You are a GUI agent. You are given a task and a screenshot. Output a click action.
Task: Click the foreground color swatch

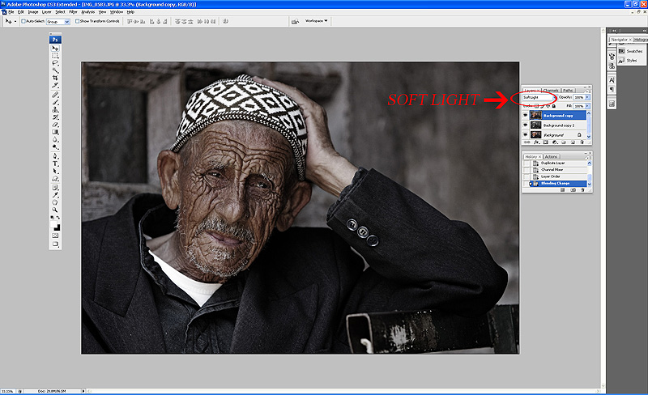click(x=53, y=223)
